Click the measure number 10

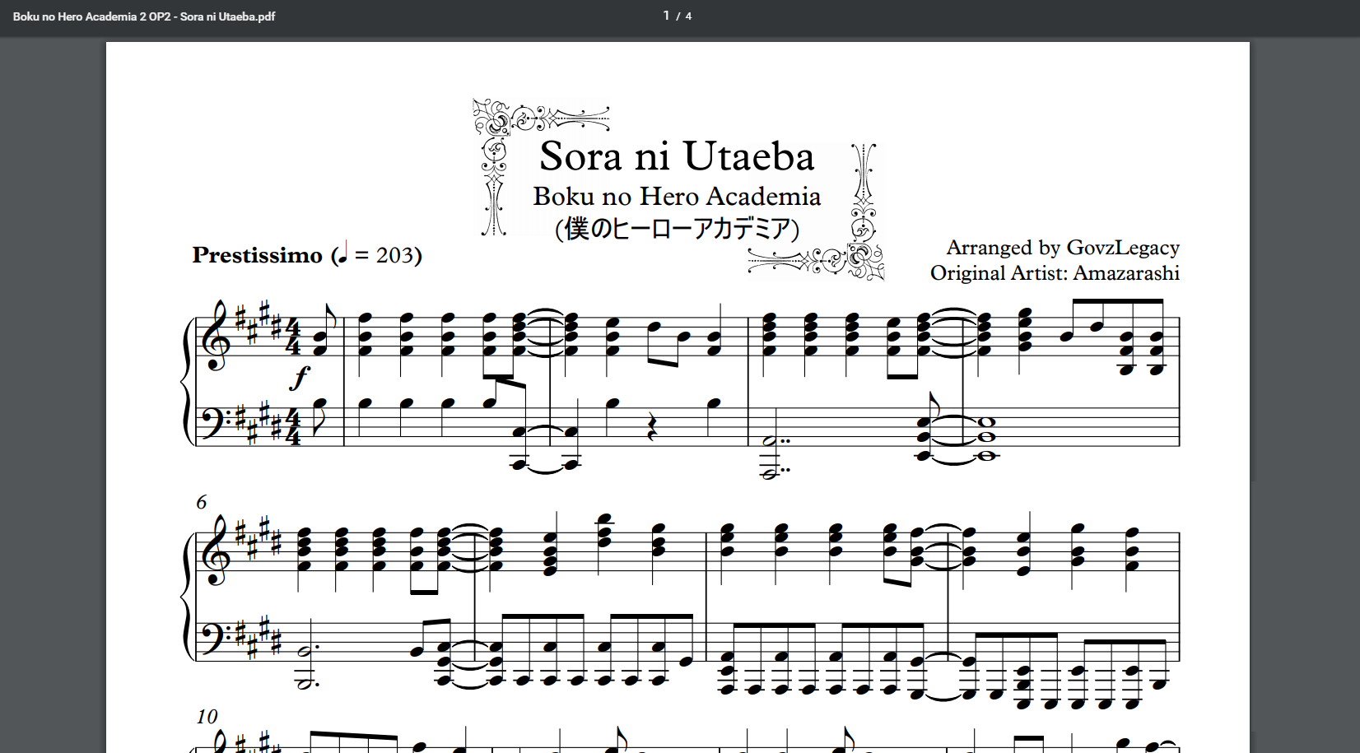(207, 716)
